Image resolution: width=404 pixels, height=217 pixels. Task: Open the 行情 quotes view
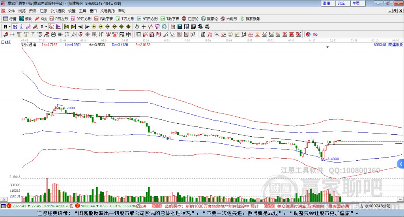click(x=10, y=19)
